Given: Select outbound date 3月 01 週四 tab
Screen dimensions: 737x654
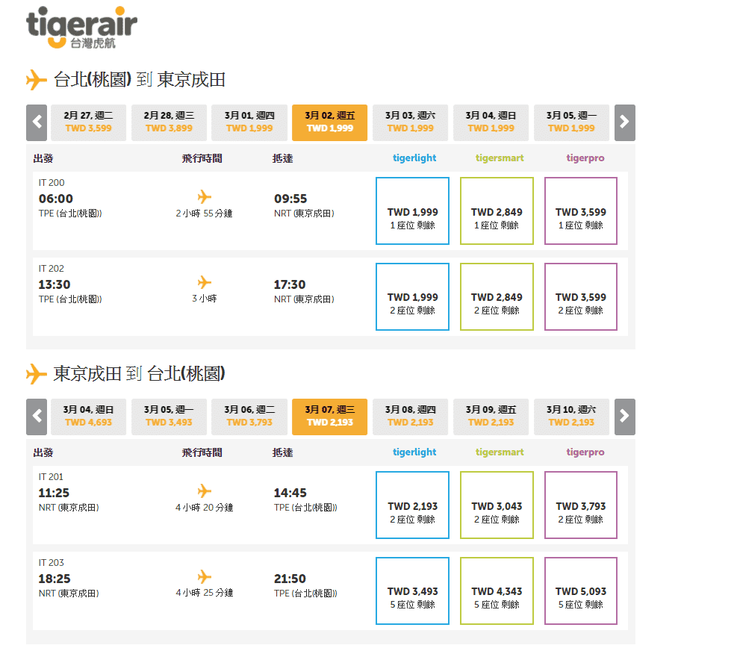Looking at the screenshot, I should (x=249, y=122).
